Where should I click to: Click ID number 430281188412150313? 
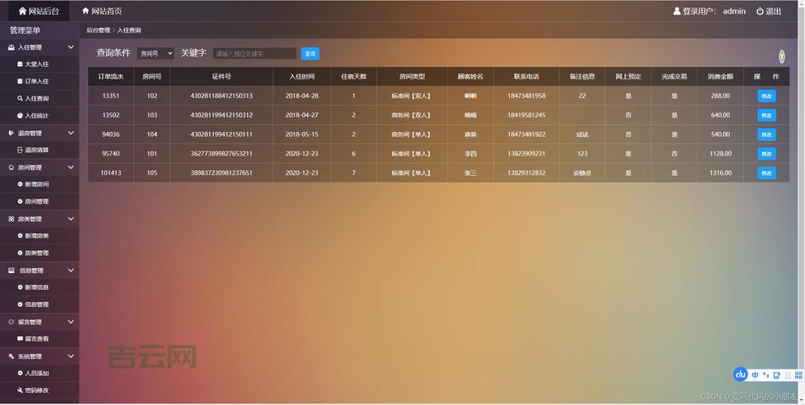(x=221, y=96)
